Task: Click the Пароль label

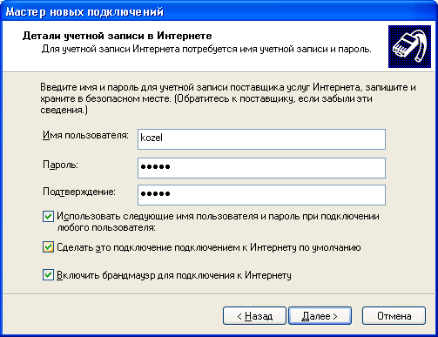Action: click(x=60, y=165)
